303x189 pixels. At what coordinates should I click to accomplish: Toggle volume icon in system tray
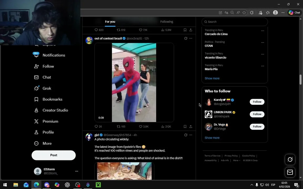267,185
